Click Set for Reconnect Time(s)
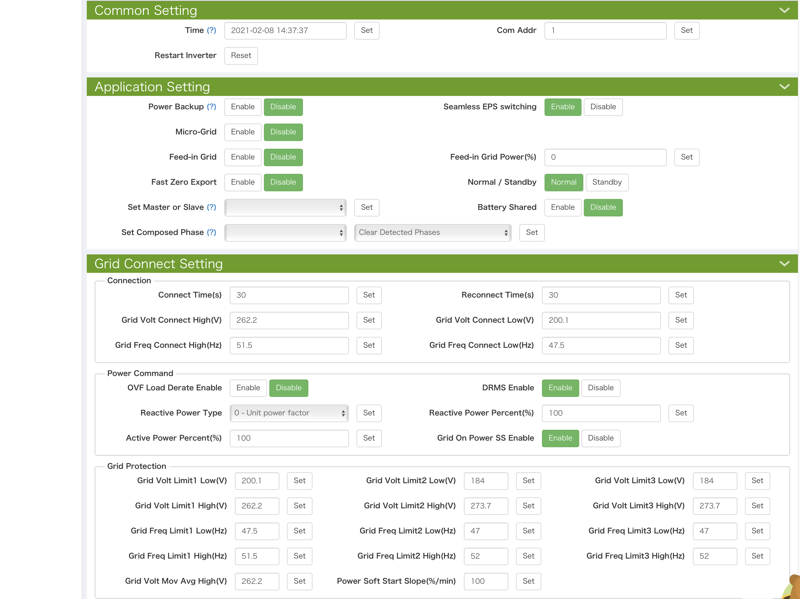Viewport: 800px width, 599px height. tap(681, 295)
